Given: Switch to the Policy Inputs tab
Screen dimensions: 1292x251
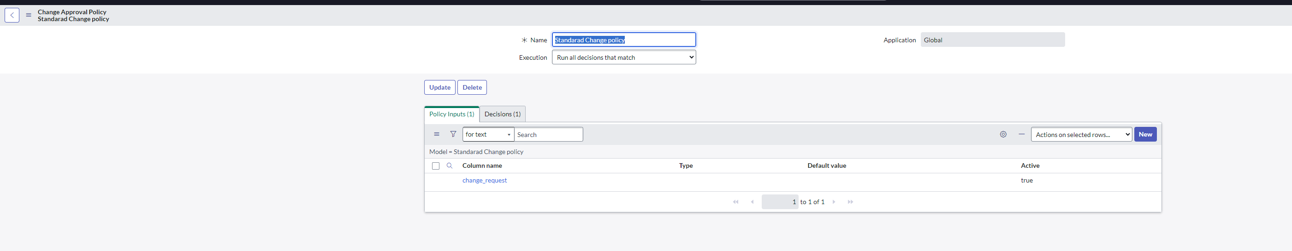Looking at the screenshot, I should [451, 114].
